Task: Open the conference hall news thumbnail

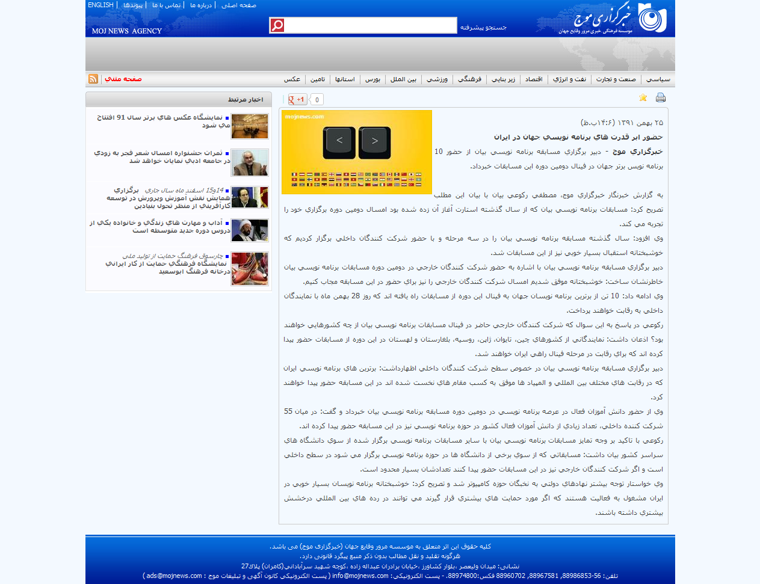Action: (250, 126)
